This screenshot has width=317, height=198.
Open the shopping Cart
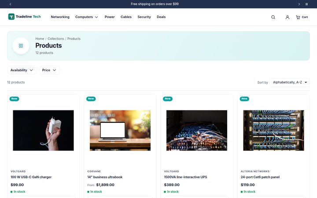click(302, 17)
